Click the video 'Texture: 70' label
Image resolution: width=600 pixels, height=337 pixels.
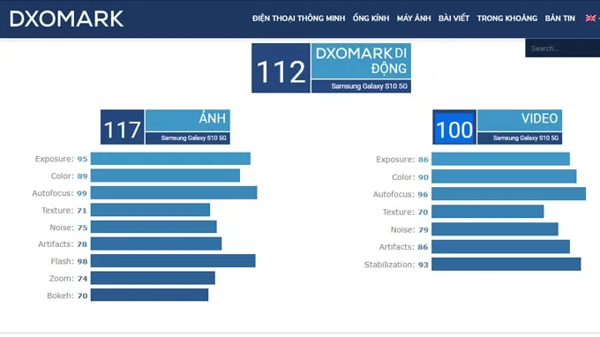click(405, 212)
